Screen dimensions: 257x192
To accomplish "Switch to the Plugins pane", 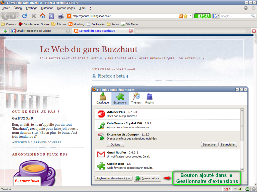I will 150,98.
